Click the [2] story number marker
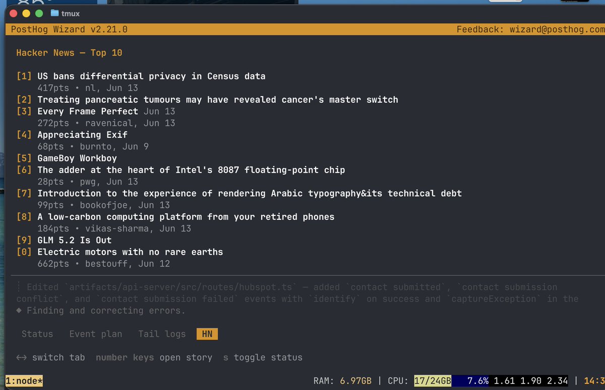The width and height of the screenshot is (605, 390). point(24,100)
